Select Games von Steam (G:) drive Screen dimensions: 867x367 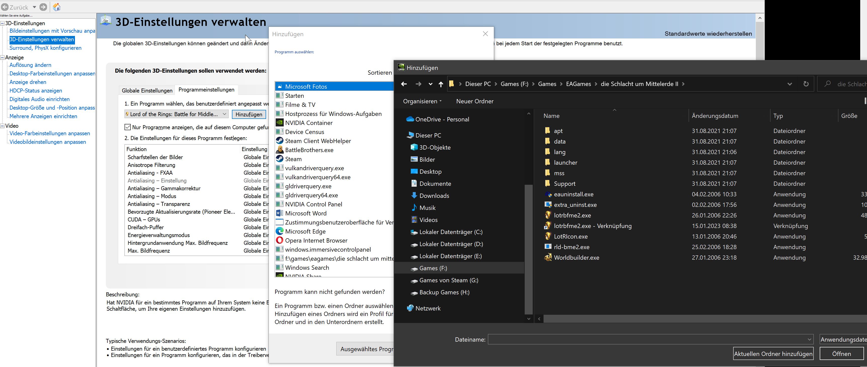click(444, 281)
